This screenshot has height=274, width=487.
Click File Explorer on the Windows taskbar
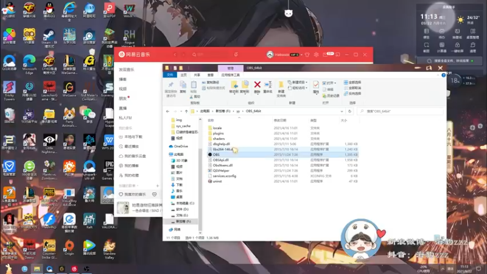coord(37,269)
